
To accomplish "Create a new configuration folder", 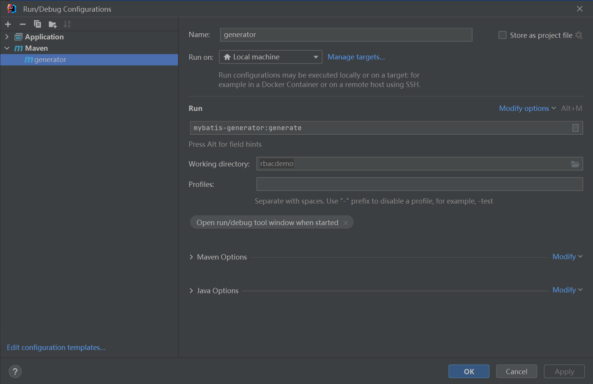I will tap(53, 25).
